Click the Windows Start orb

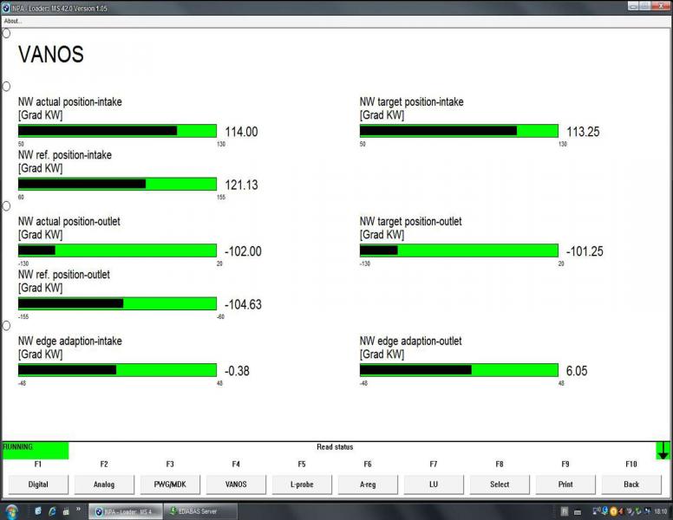[x=12, y=511]
